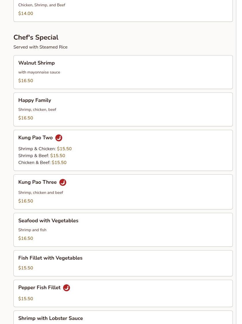Click the spicy chili icon beside Kung Pao Three
The image size is (242, 324).
point(63,182)
